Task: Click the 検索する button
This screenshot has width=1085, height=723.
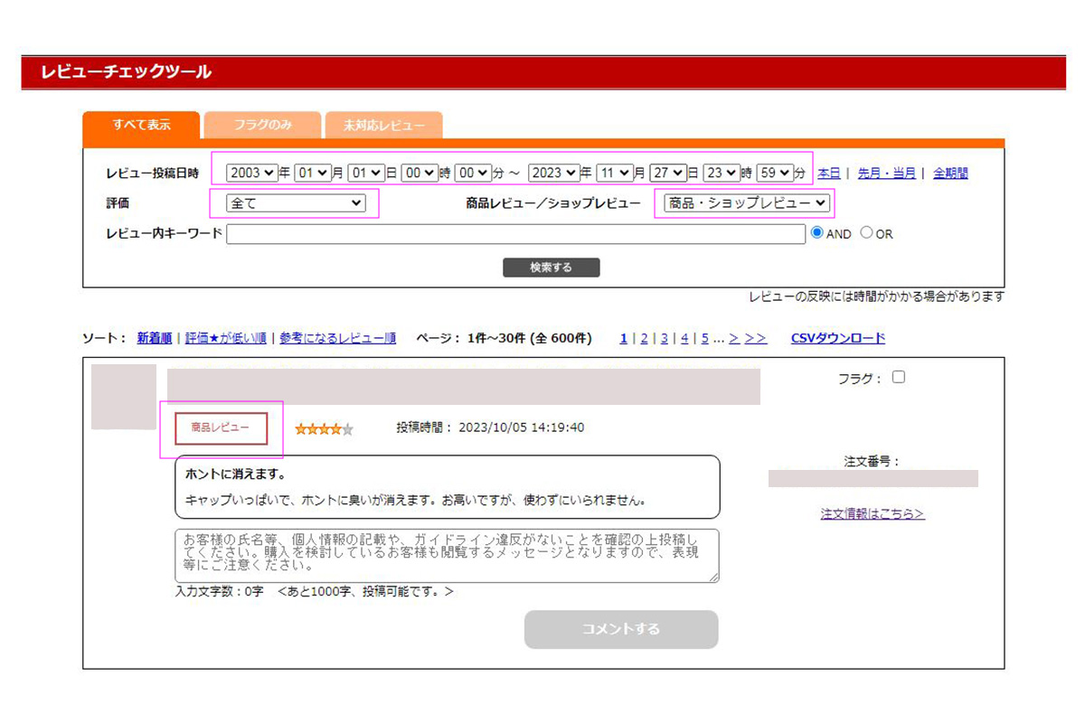Action: click(x=552, y=268)
